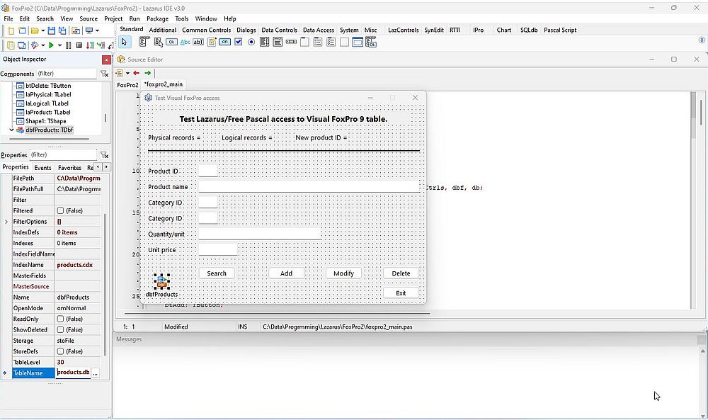Viewport: 708px width, 420px height.
Task: Open the desktop layout dropdown arrow
Action: (x=97, y=30)
